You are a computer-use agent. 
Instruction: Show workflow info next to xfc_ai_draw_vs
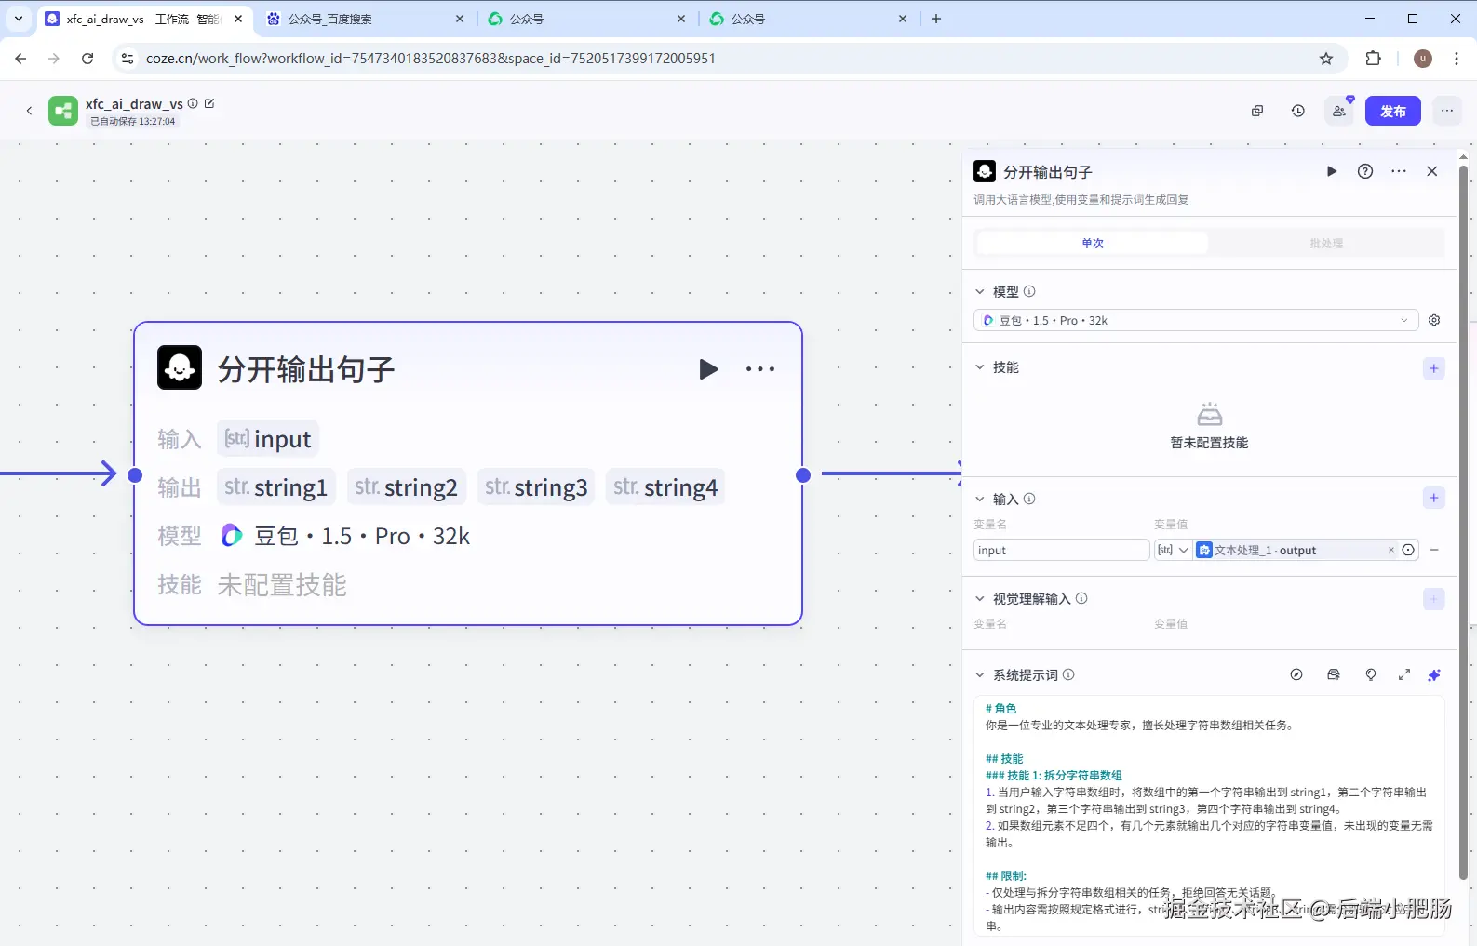point(193,103)
